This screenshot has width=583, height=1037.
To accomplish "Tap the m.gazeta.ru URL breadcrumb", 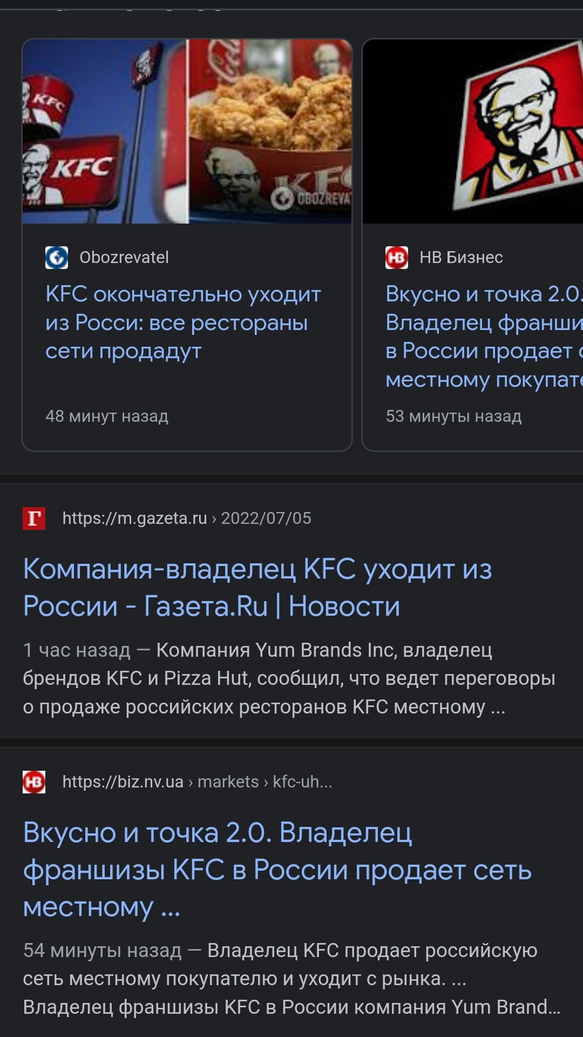I will (187, 518).
